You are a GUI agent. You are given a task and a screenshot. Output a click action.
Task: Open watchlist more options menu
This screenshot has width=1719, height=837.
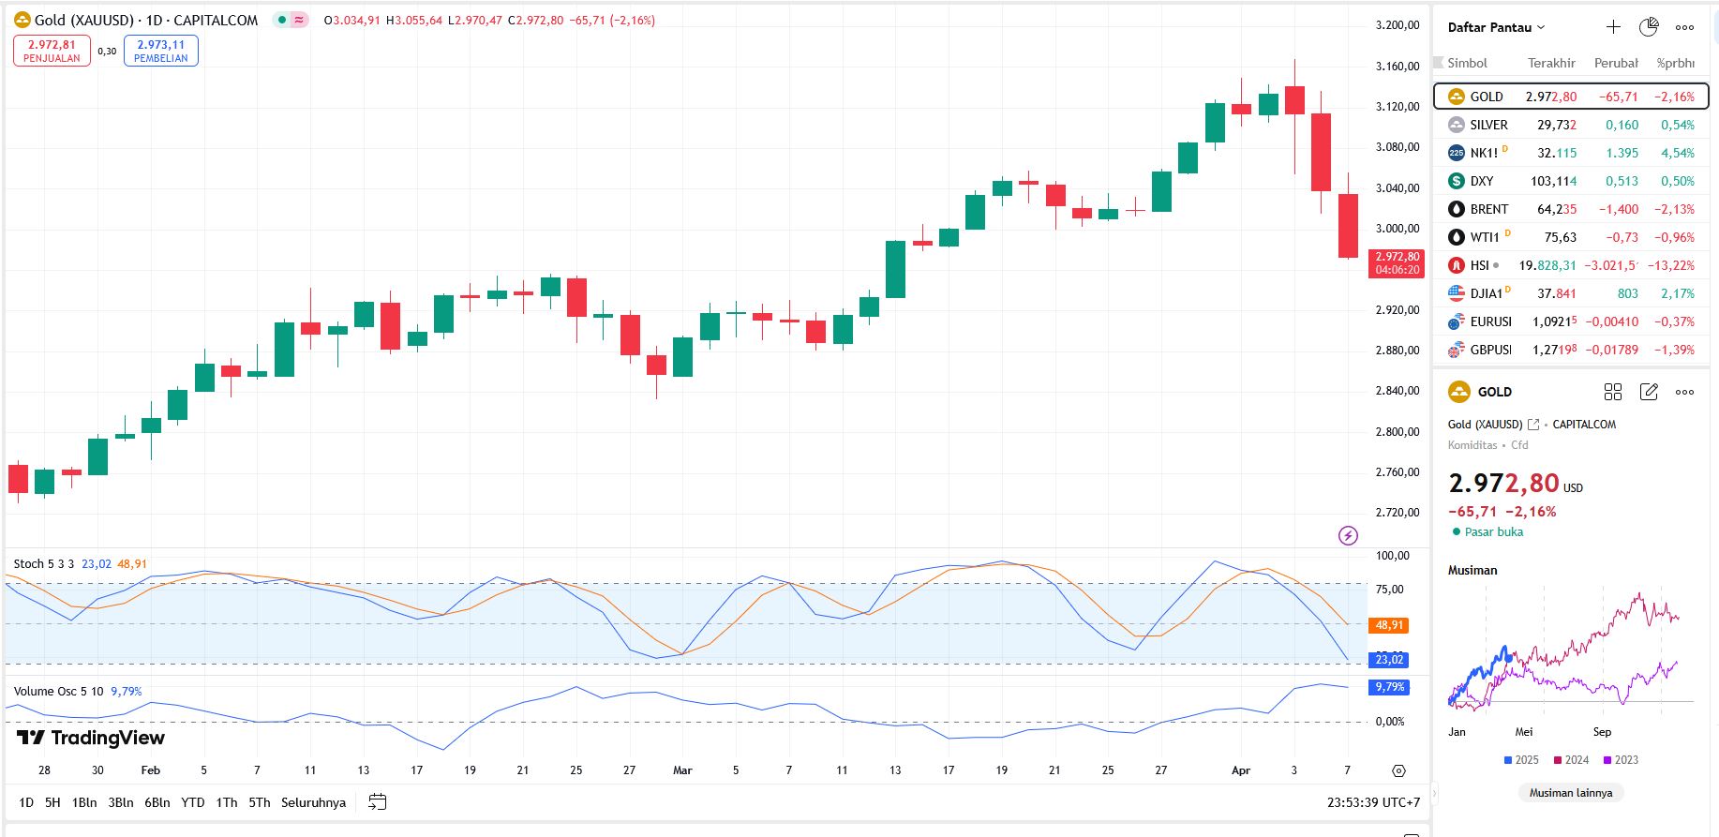click(x=1684, y=27)
